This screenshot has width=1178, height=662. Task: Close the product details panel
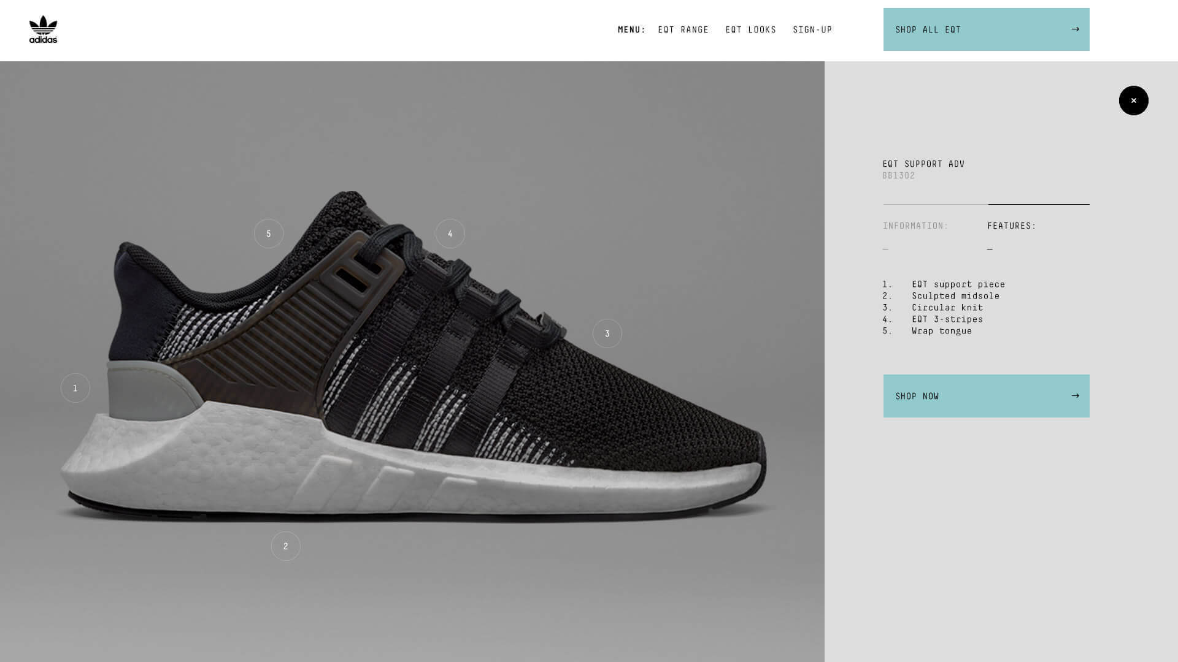(1134, 101)
